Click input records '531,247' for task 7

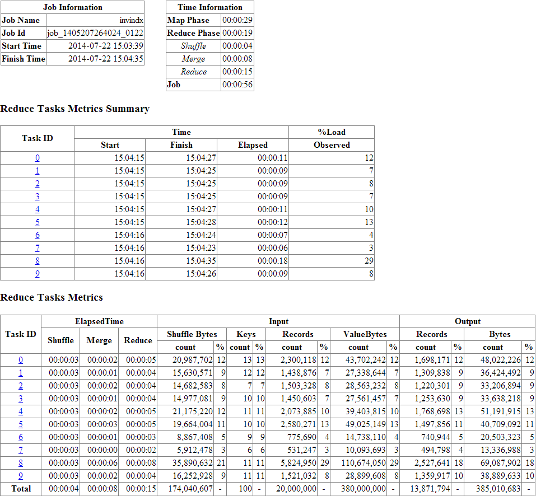302,450
